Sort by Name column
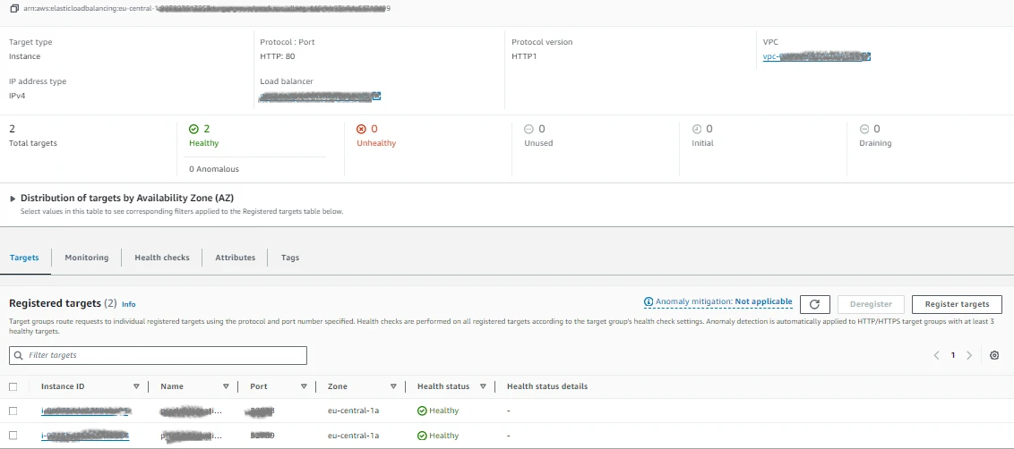Viewport: 1014px width, 449px height. 226,387
